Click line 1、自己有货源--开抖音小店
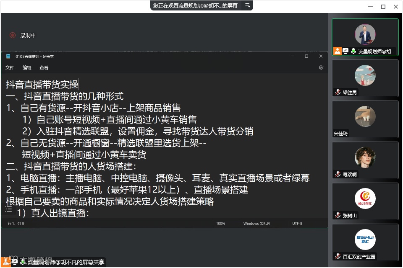The width and height of the screenshot is (403, 268). pos(93,108)
